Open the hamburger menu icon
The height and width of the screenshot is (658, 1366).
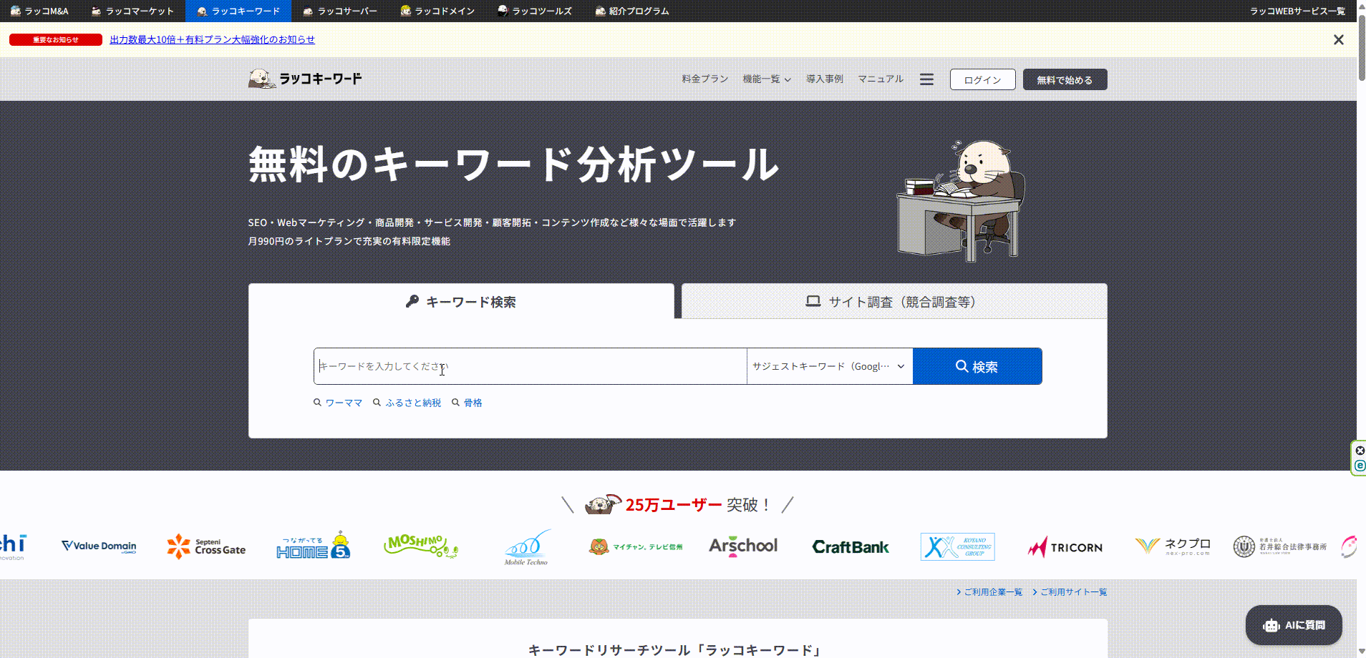(926, 79)
